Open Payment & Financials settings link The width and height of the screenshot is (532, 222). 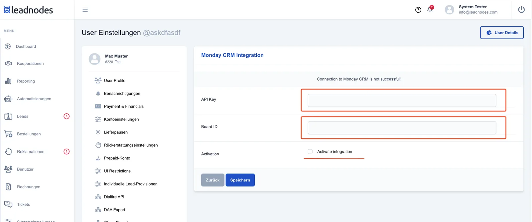tap(124, 106)
